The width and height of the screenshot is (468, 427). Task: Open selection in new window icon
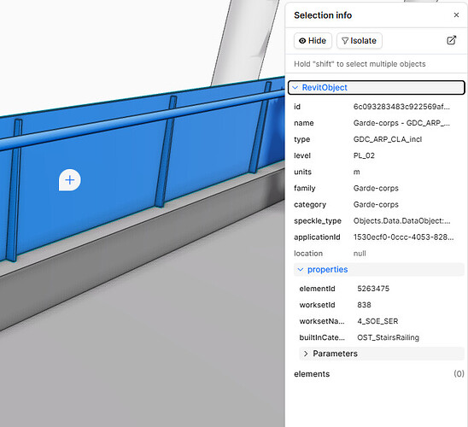tap(451, 40)
